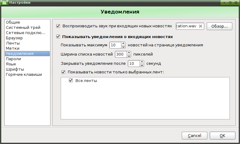Screen dimensions: 240x144
Task: Uncheck the 'Все ленты' checkbox
Action: (71, 80)
